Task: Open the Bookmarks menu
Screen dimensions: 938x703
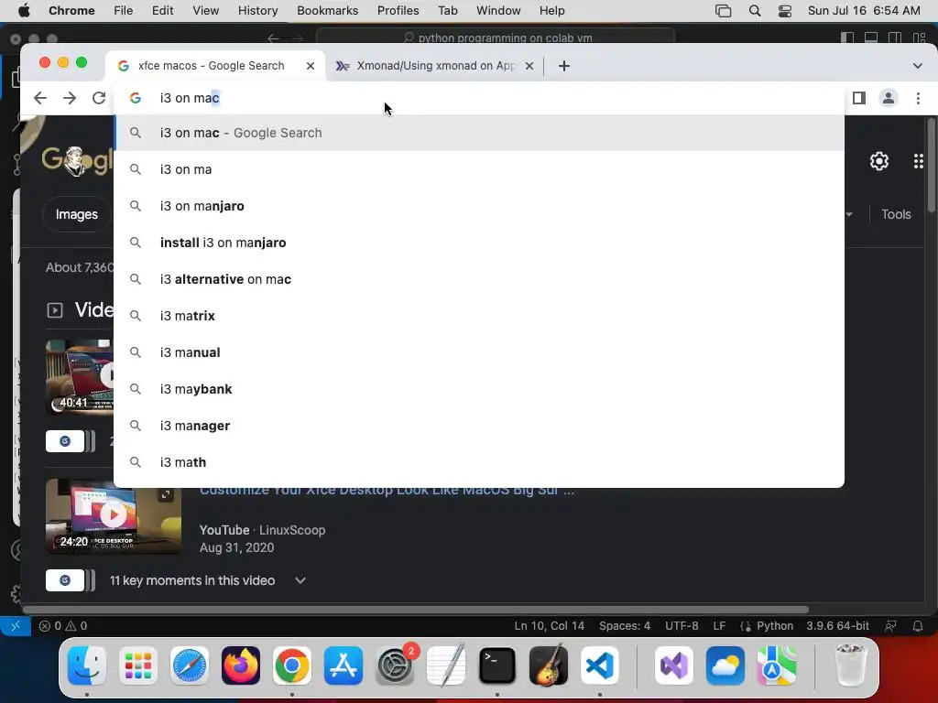Action: point(327,11)
